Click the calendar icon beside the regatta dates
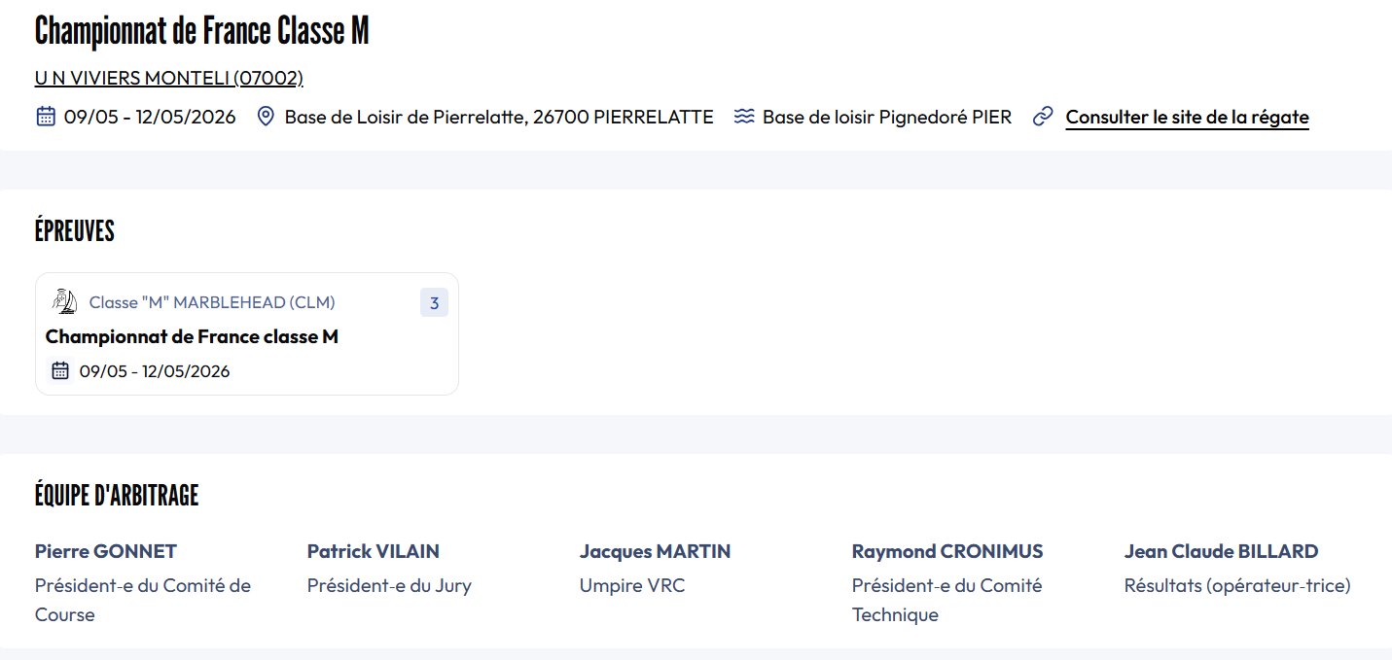This screenshot has width=1392, height=660. click(x=45, y=117)
